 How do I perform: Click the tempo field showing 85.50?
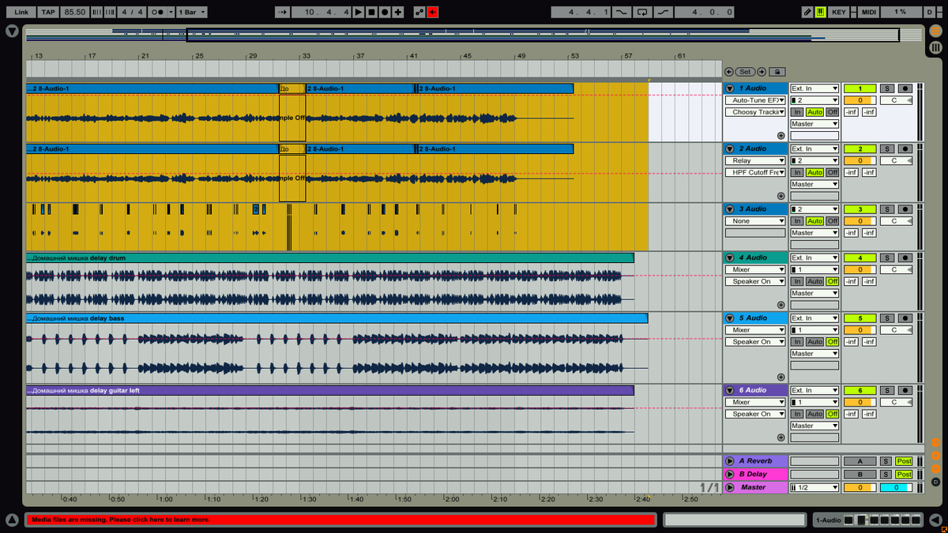click(75, 12)
